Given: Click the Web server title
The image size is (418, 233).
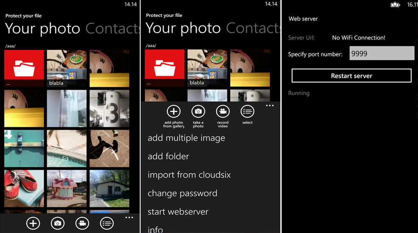Looking at the screenshot, I should 303,19.
